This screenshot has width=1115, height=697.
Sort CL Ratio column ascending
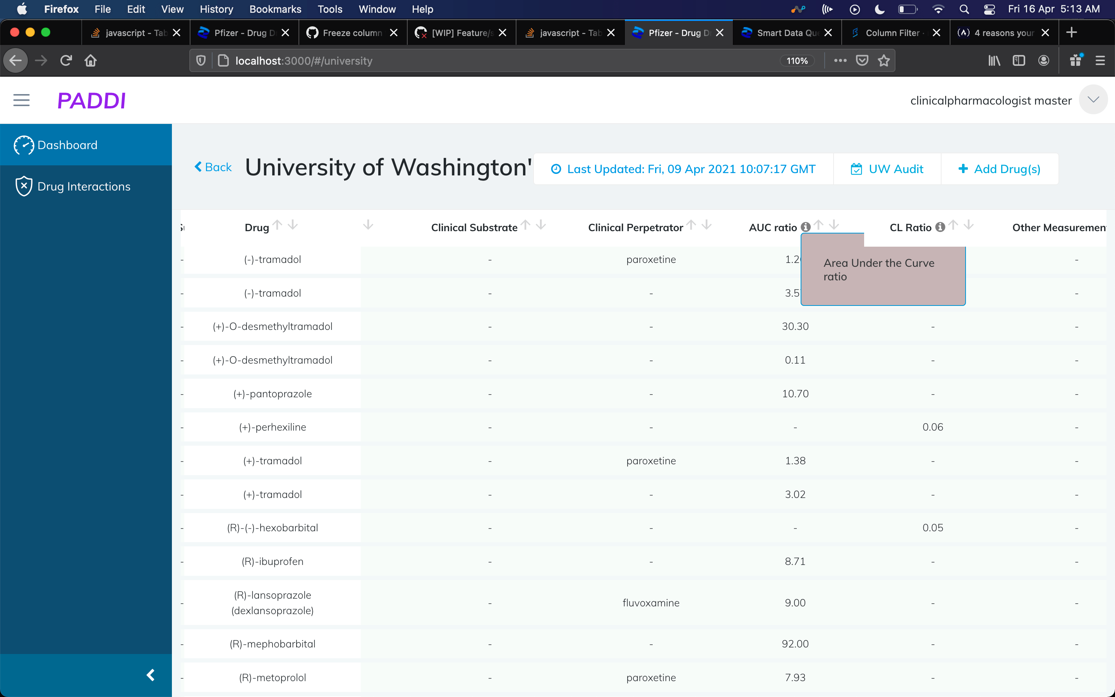[x=953, y=225]
